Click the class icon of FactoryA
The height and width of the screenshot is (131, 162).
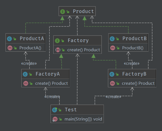25,74
